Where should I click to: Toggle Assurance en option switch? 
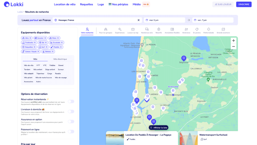pyautogui.click(x=71, y=121)
